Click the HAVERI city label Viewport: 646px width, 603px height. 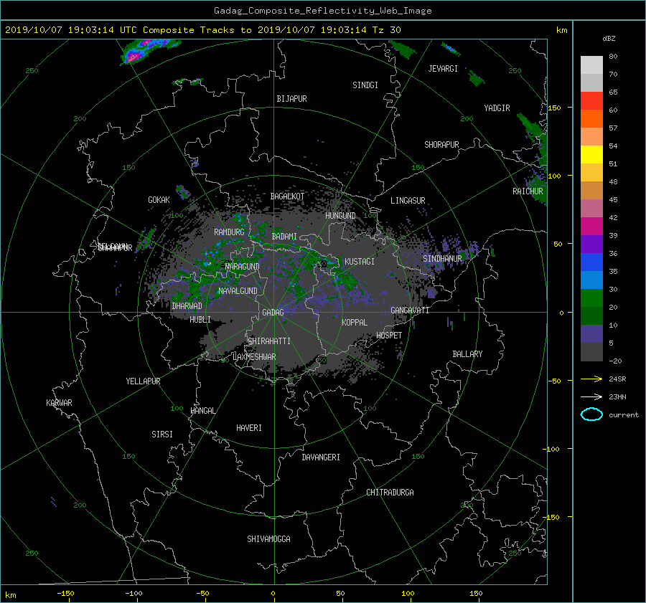[x=249, y=428]
